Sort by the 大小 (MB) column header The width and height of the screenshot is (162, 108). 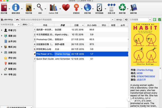pos(92,25)
